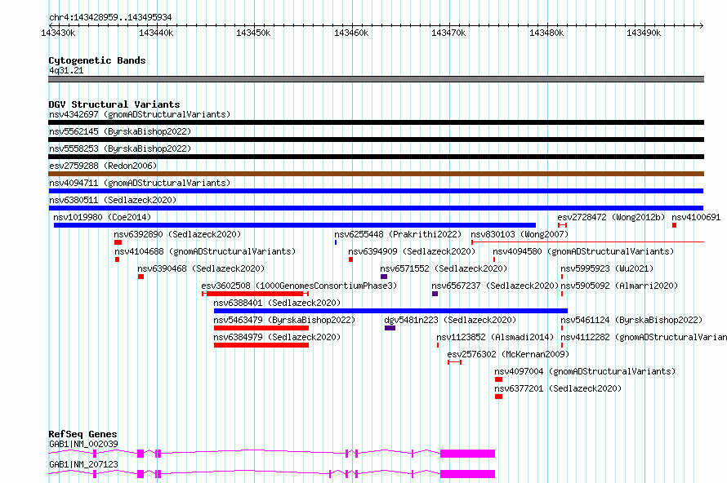Select the nsv4100691 red marker

(x=674, y=225)
